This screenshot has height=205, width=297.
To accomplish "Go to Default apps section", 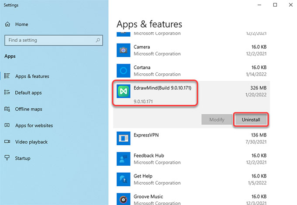I will [x=28, y=92].
